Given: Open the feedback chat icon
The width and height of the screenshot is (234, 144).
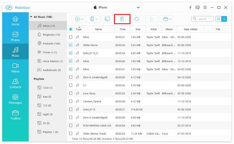Looking at the screenshot, I should point(197,7).
